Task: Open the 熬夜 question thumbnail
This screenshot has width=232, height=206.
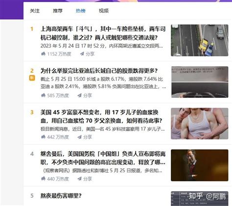Action: pos(200,199)
